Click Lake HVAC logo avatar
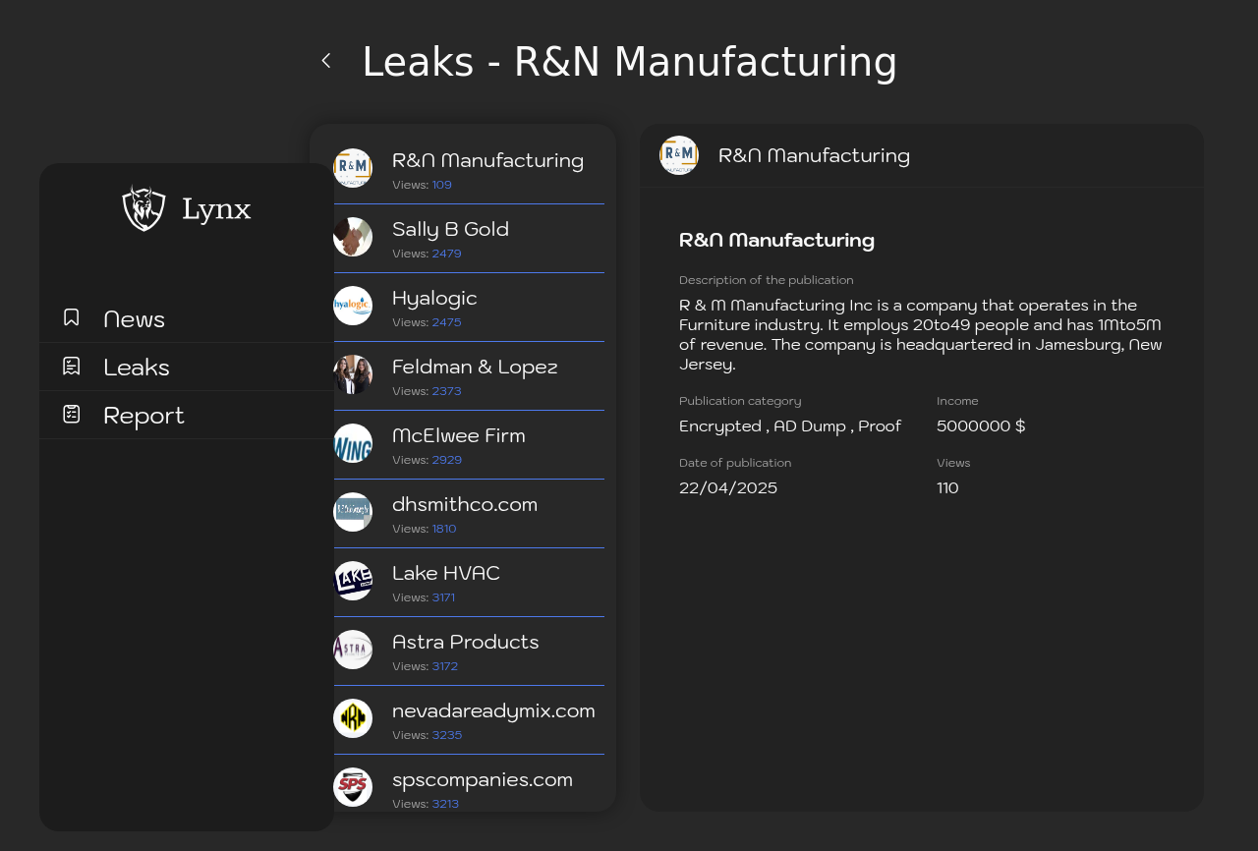The height and width of the screenshot is (851, 1258). (x=353, y=581)
